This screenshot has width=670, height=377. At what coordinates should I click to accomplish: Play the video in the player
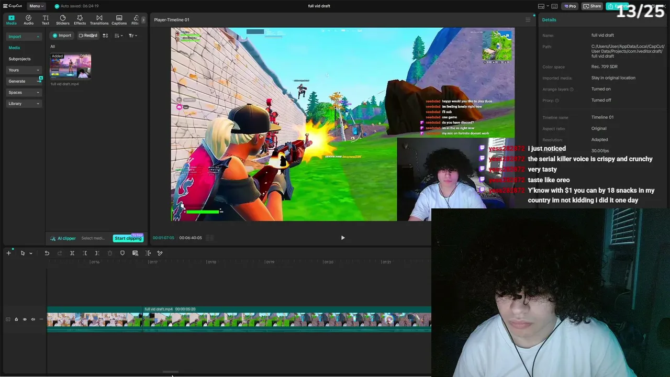click(x=343, y=238)
